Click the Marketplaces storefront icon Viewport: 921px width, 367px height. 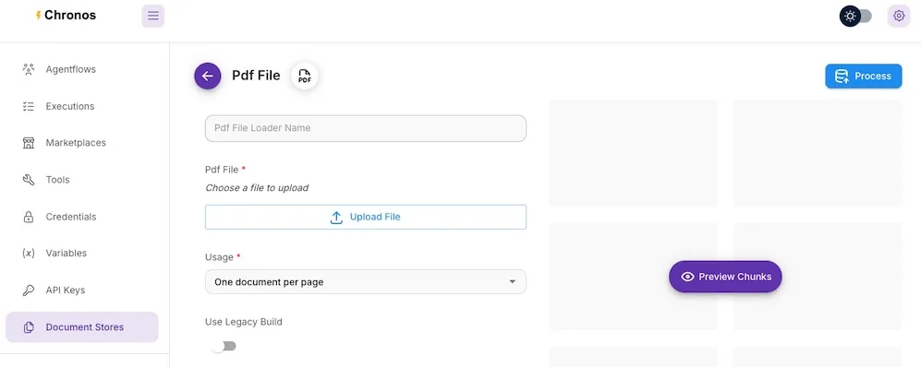(29, 143)
